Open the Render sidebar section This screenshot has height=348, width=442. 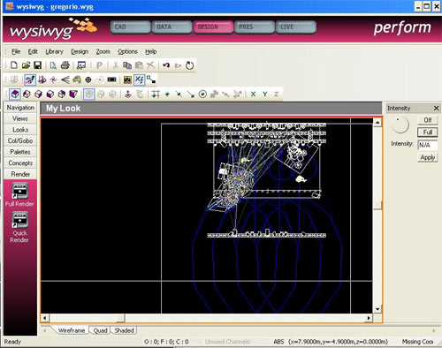coord(20,174)
